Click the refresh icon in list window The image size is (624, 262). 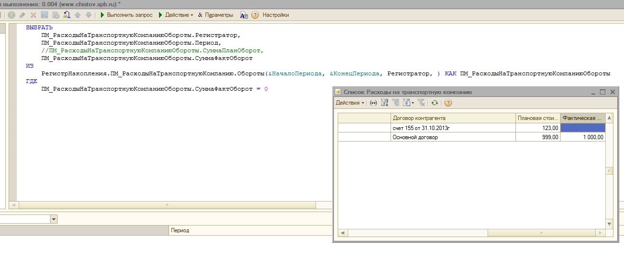coord(434,103)
